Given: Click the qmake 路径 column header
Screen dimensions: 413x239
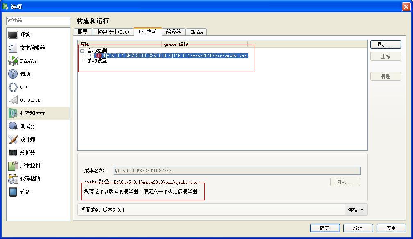Looking at the screenshot, I should 205,44.
